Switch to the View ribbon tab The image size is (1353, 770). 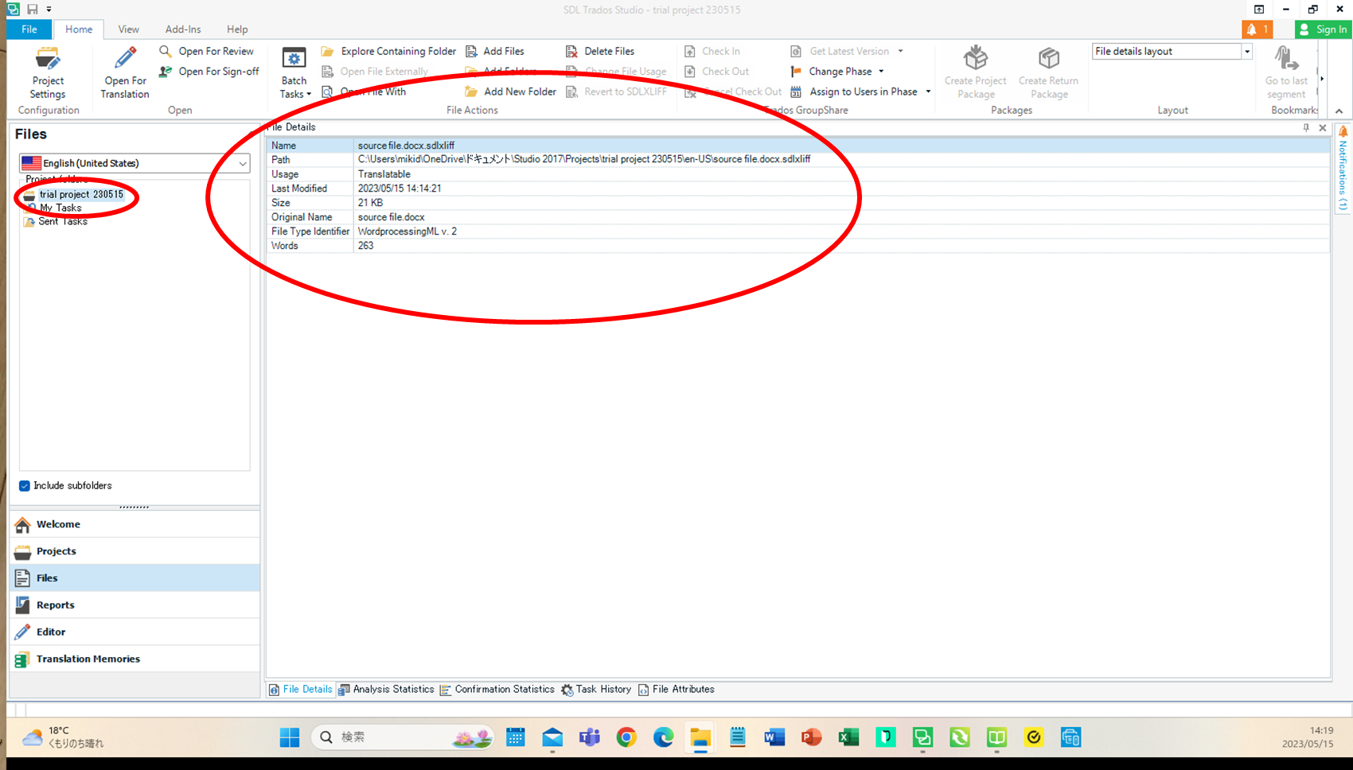[128, 29]
